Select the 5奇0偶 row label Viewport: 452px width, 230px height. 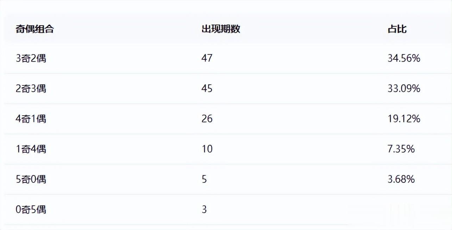31,179
